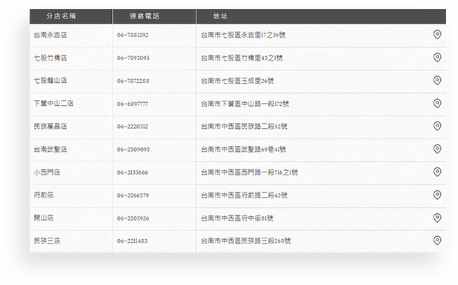Click the 連絡電話 column header
Screen dimensions: 458x285
click(154, 16)
